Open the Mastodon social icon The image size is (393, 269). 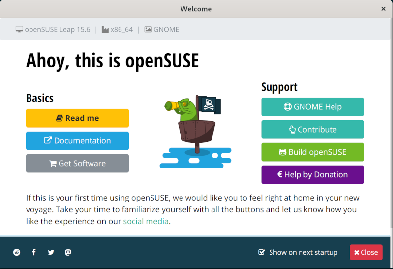click(68, 252)
